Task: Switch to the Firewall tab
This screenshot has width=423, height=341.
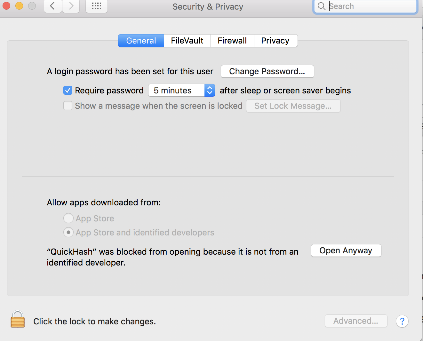Action: 232,41
